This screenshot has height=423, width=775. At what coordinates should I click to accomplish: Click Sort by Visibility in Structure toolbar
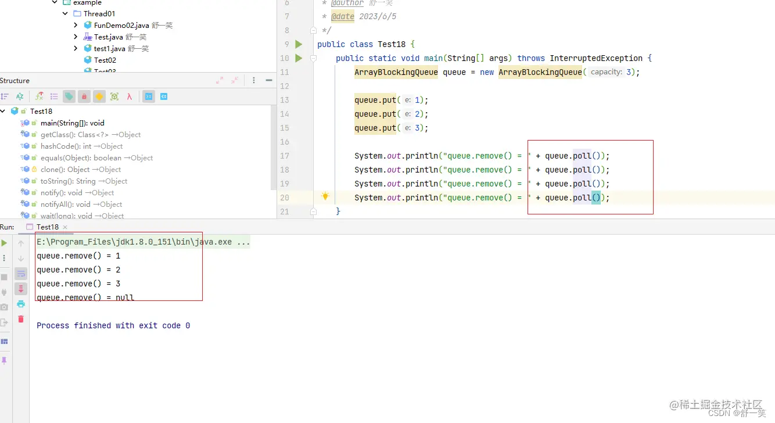click(x=5, y=96)
